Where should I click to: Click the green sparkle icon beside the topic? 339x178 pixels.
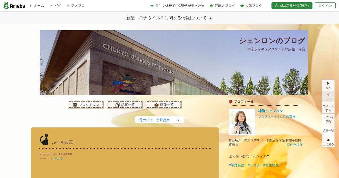click(152, 6)
